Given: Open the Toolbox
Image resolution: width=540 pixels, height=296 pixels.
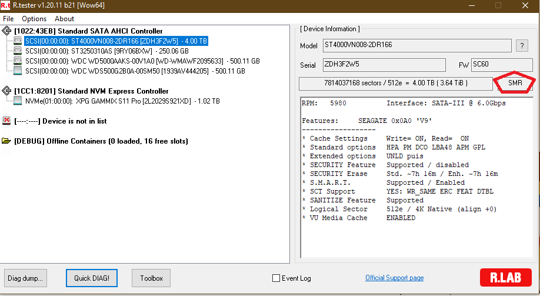Looking at the screenshot, I should click(x=151, y=278).
